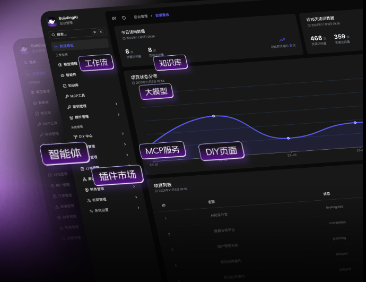Click the 对话管理 icon in background window

point(50,175)
